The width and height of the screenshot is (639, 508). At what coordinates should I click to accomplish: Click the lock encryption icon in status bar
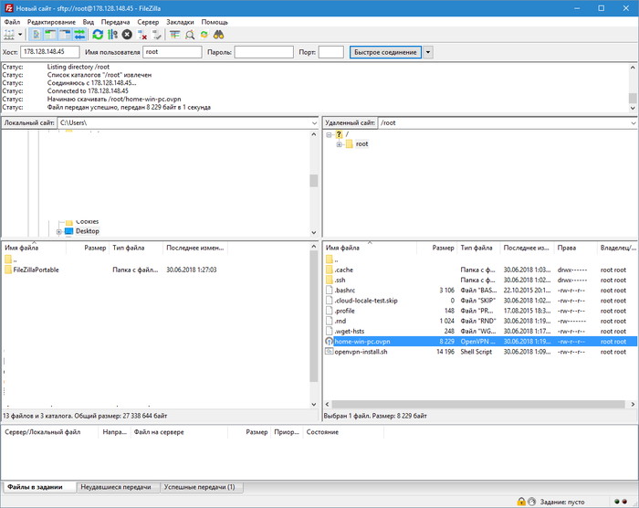click(521, 502)
